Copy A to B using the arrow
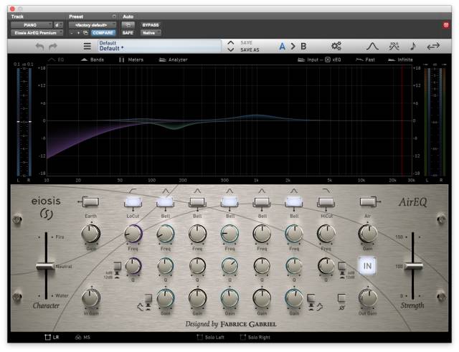The width and height of the screenshot is (459, 352). click(x=293, y=46)
